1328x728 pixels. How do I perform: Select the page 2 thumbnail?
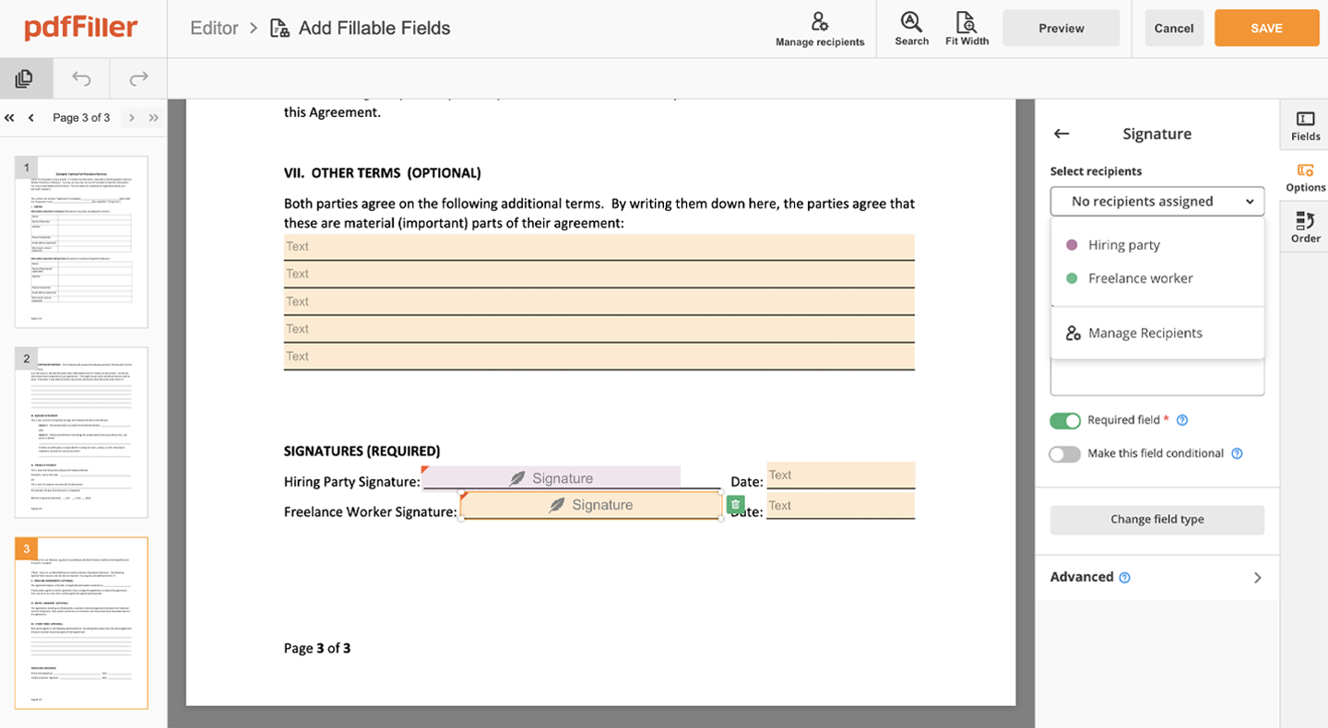click(x=81, y=432)
